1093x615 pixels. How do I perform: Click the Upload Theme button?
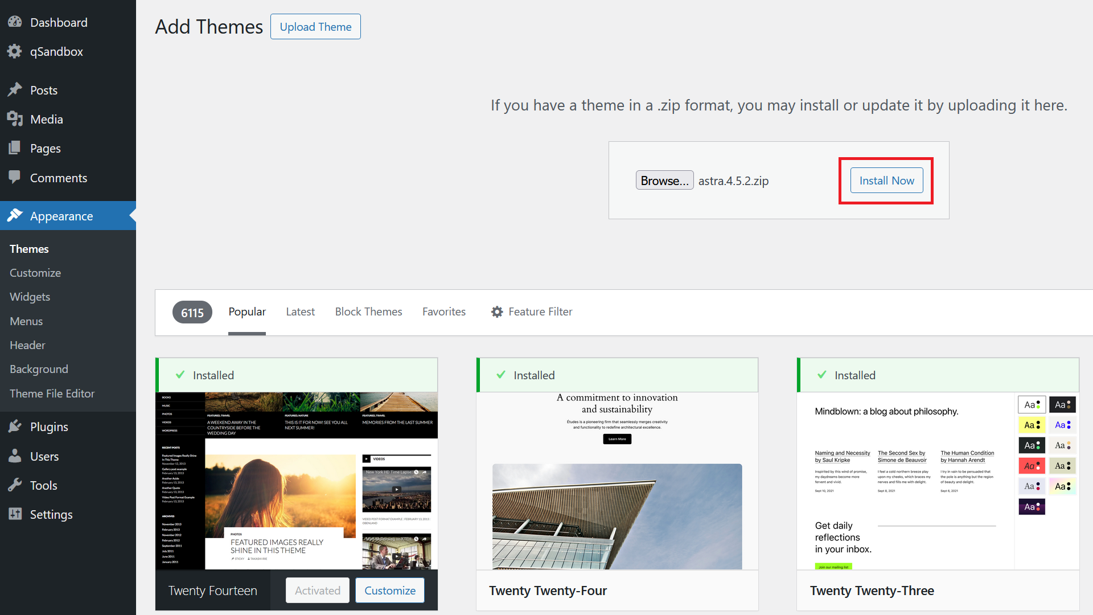[x=315, y=27]
